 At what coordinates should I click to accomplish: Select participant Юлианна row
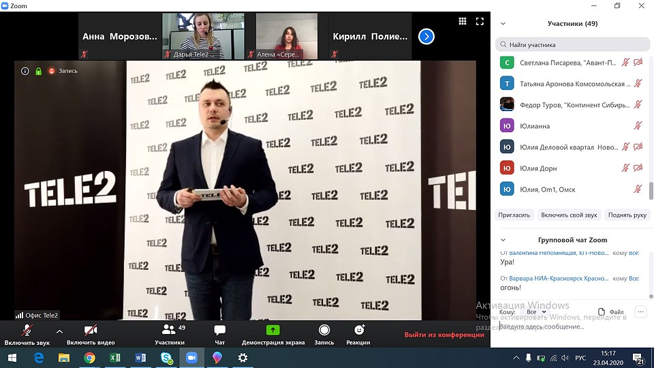572,125
